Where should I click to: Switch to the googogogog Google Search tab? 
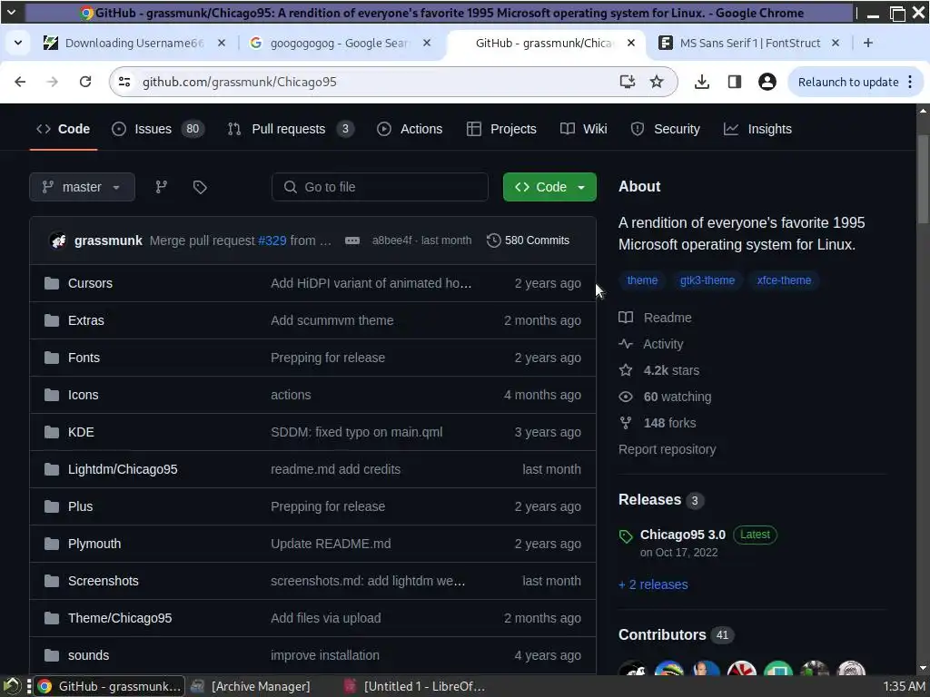[338, 43]
